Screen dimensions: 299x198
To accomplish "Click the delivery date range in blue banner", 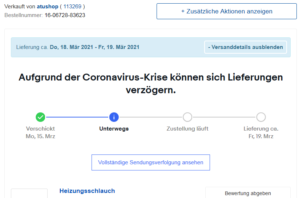I will [94, 47].
